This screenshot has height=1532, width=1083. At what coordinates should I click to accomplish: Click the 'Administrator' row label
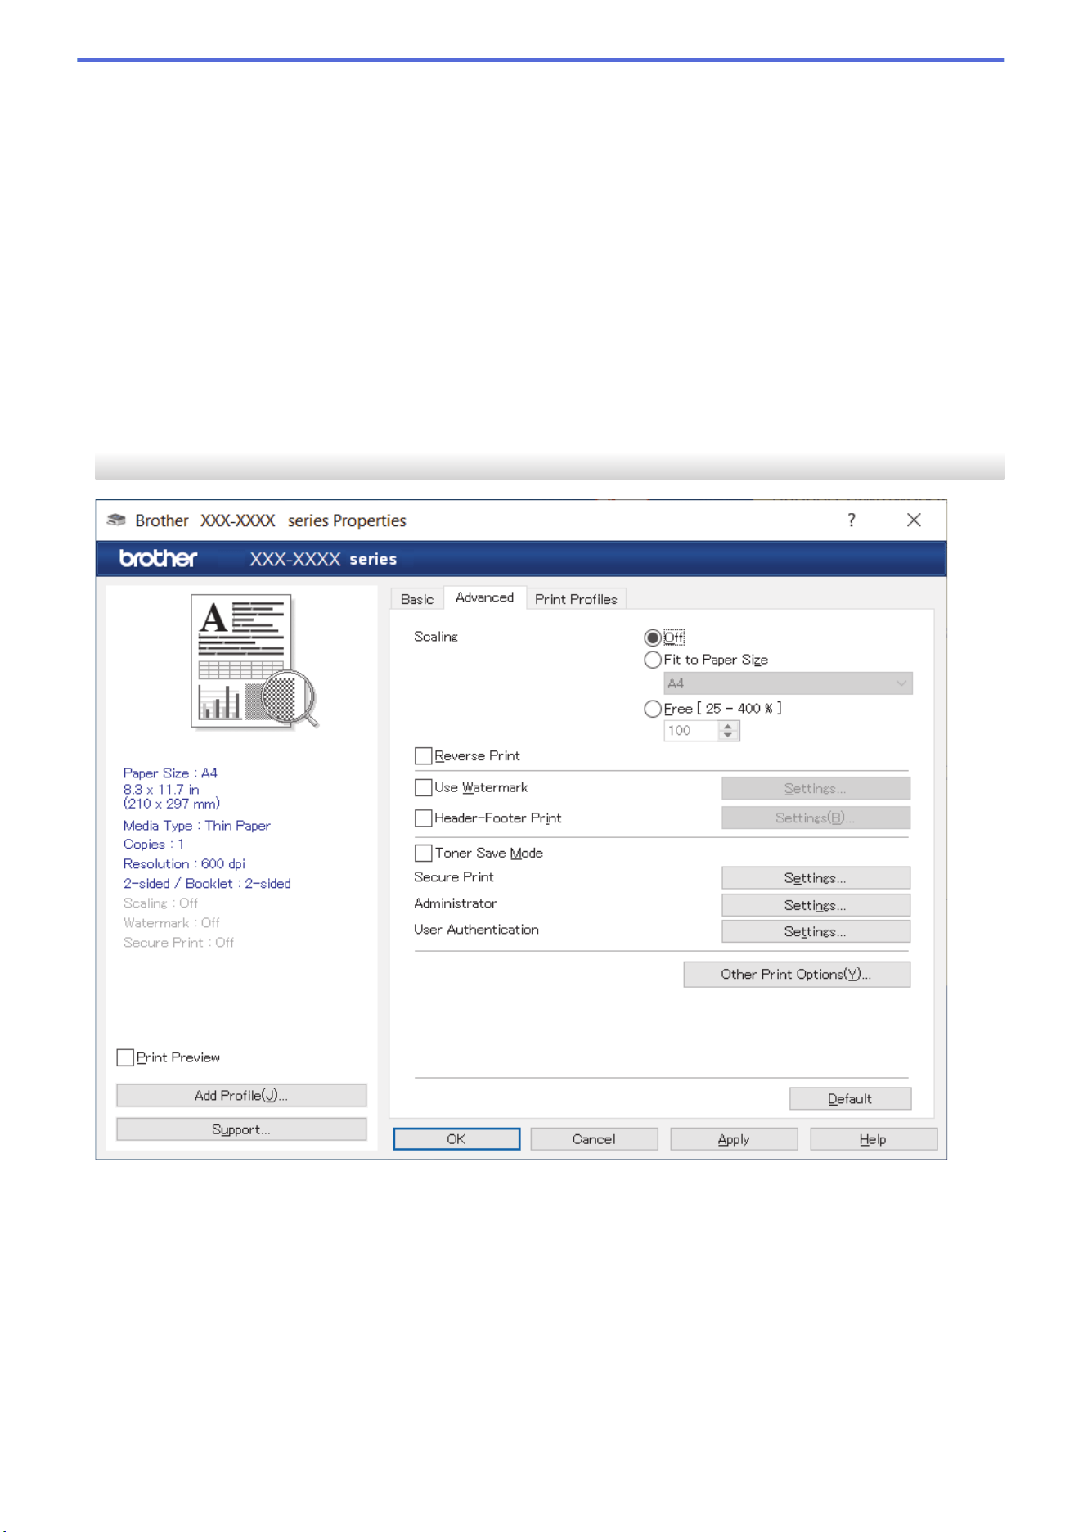[x=456, y=903]
